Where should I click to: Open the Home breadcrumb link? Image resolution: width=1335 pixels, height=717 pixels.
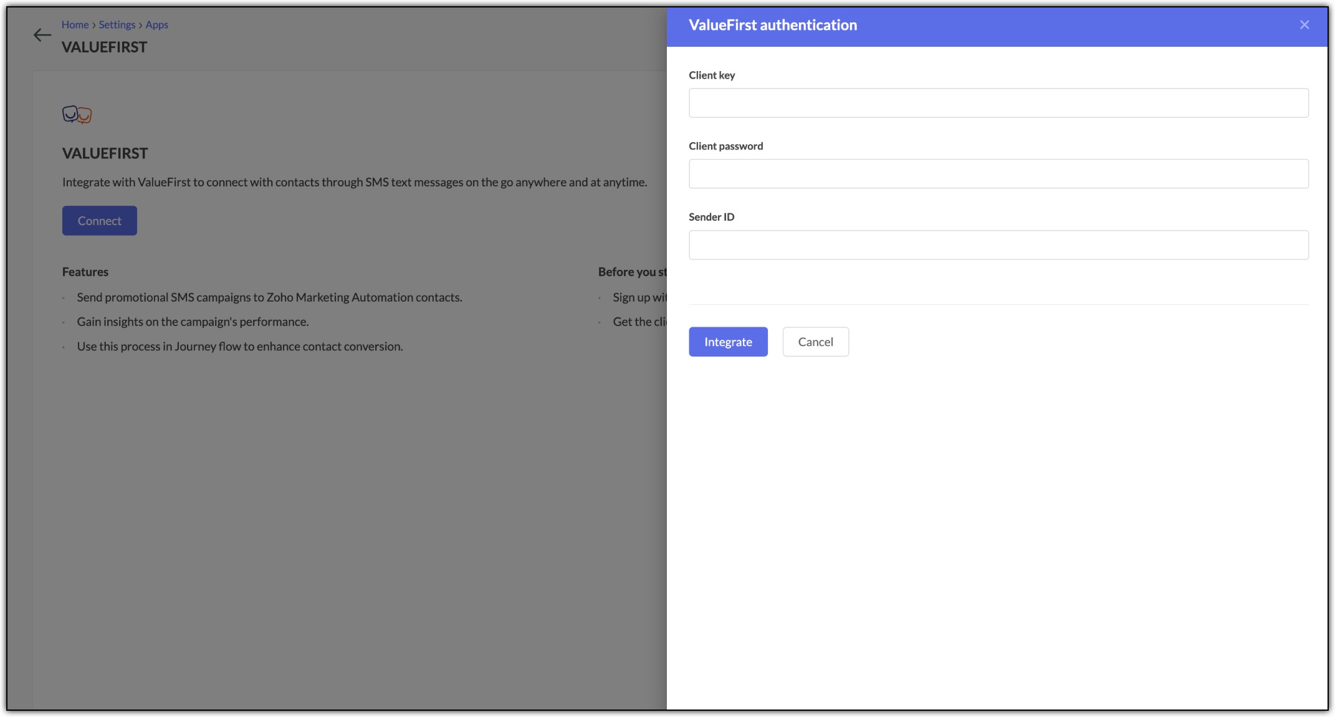(75, 25)
